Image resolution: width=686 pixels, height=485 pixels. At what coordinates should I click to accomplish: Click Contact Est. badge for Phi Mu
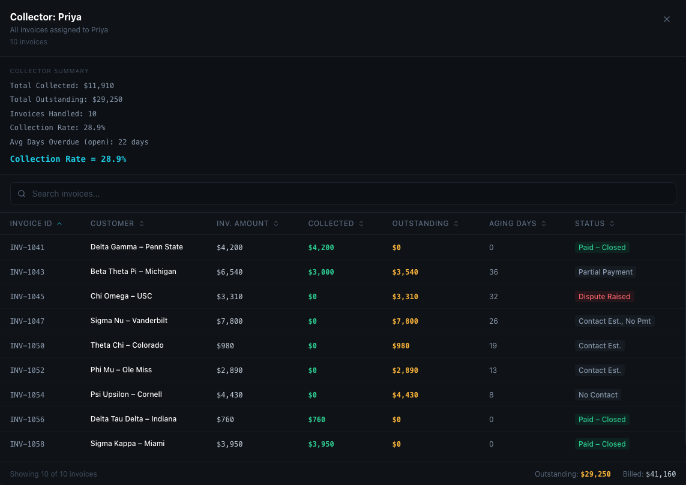[x=600, y=370]
